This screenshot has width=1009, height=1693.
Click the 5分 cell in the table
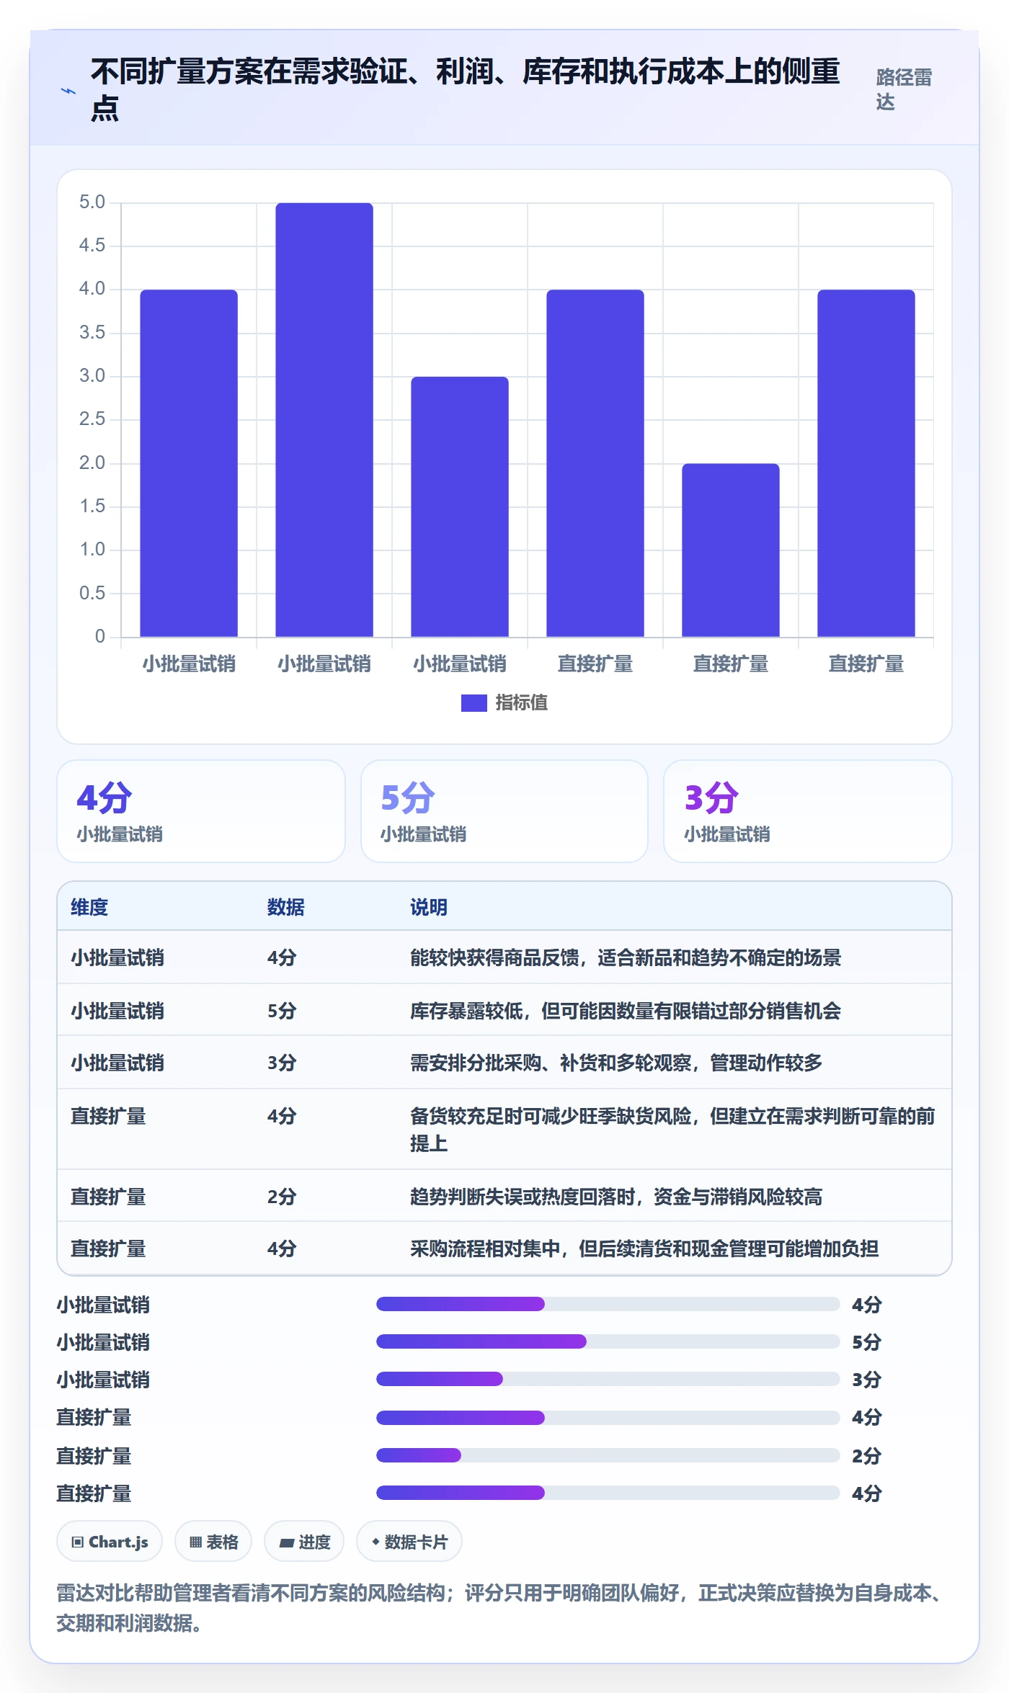click(x=282, y=1011)
